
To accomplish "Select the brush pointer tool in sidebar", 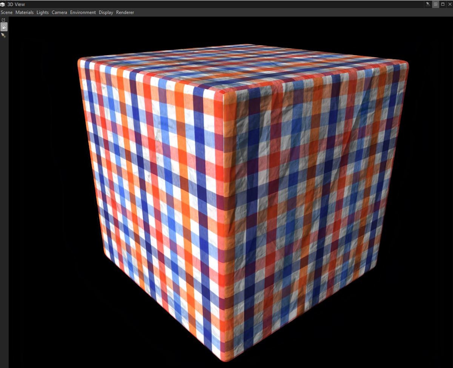I will (3, 35).
